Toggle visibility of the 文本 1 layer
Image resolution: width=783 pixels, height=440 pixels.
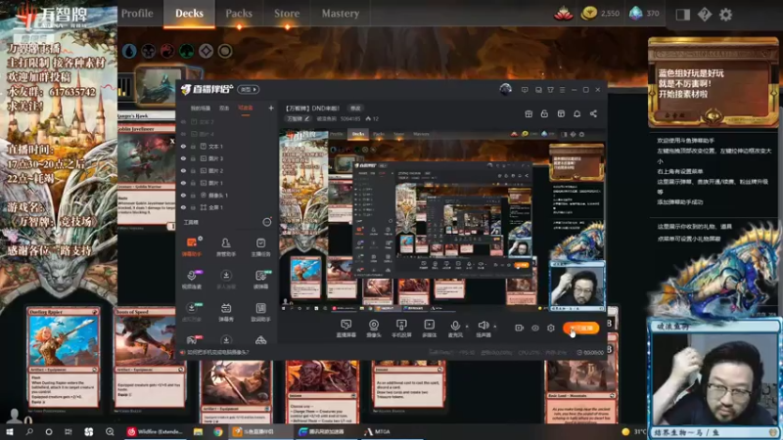[183, 147]
